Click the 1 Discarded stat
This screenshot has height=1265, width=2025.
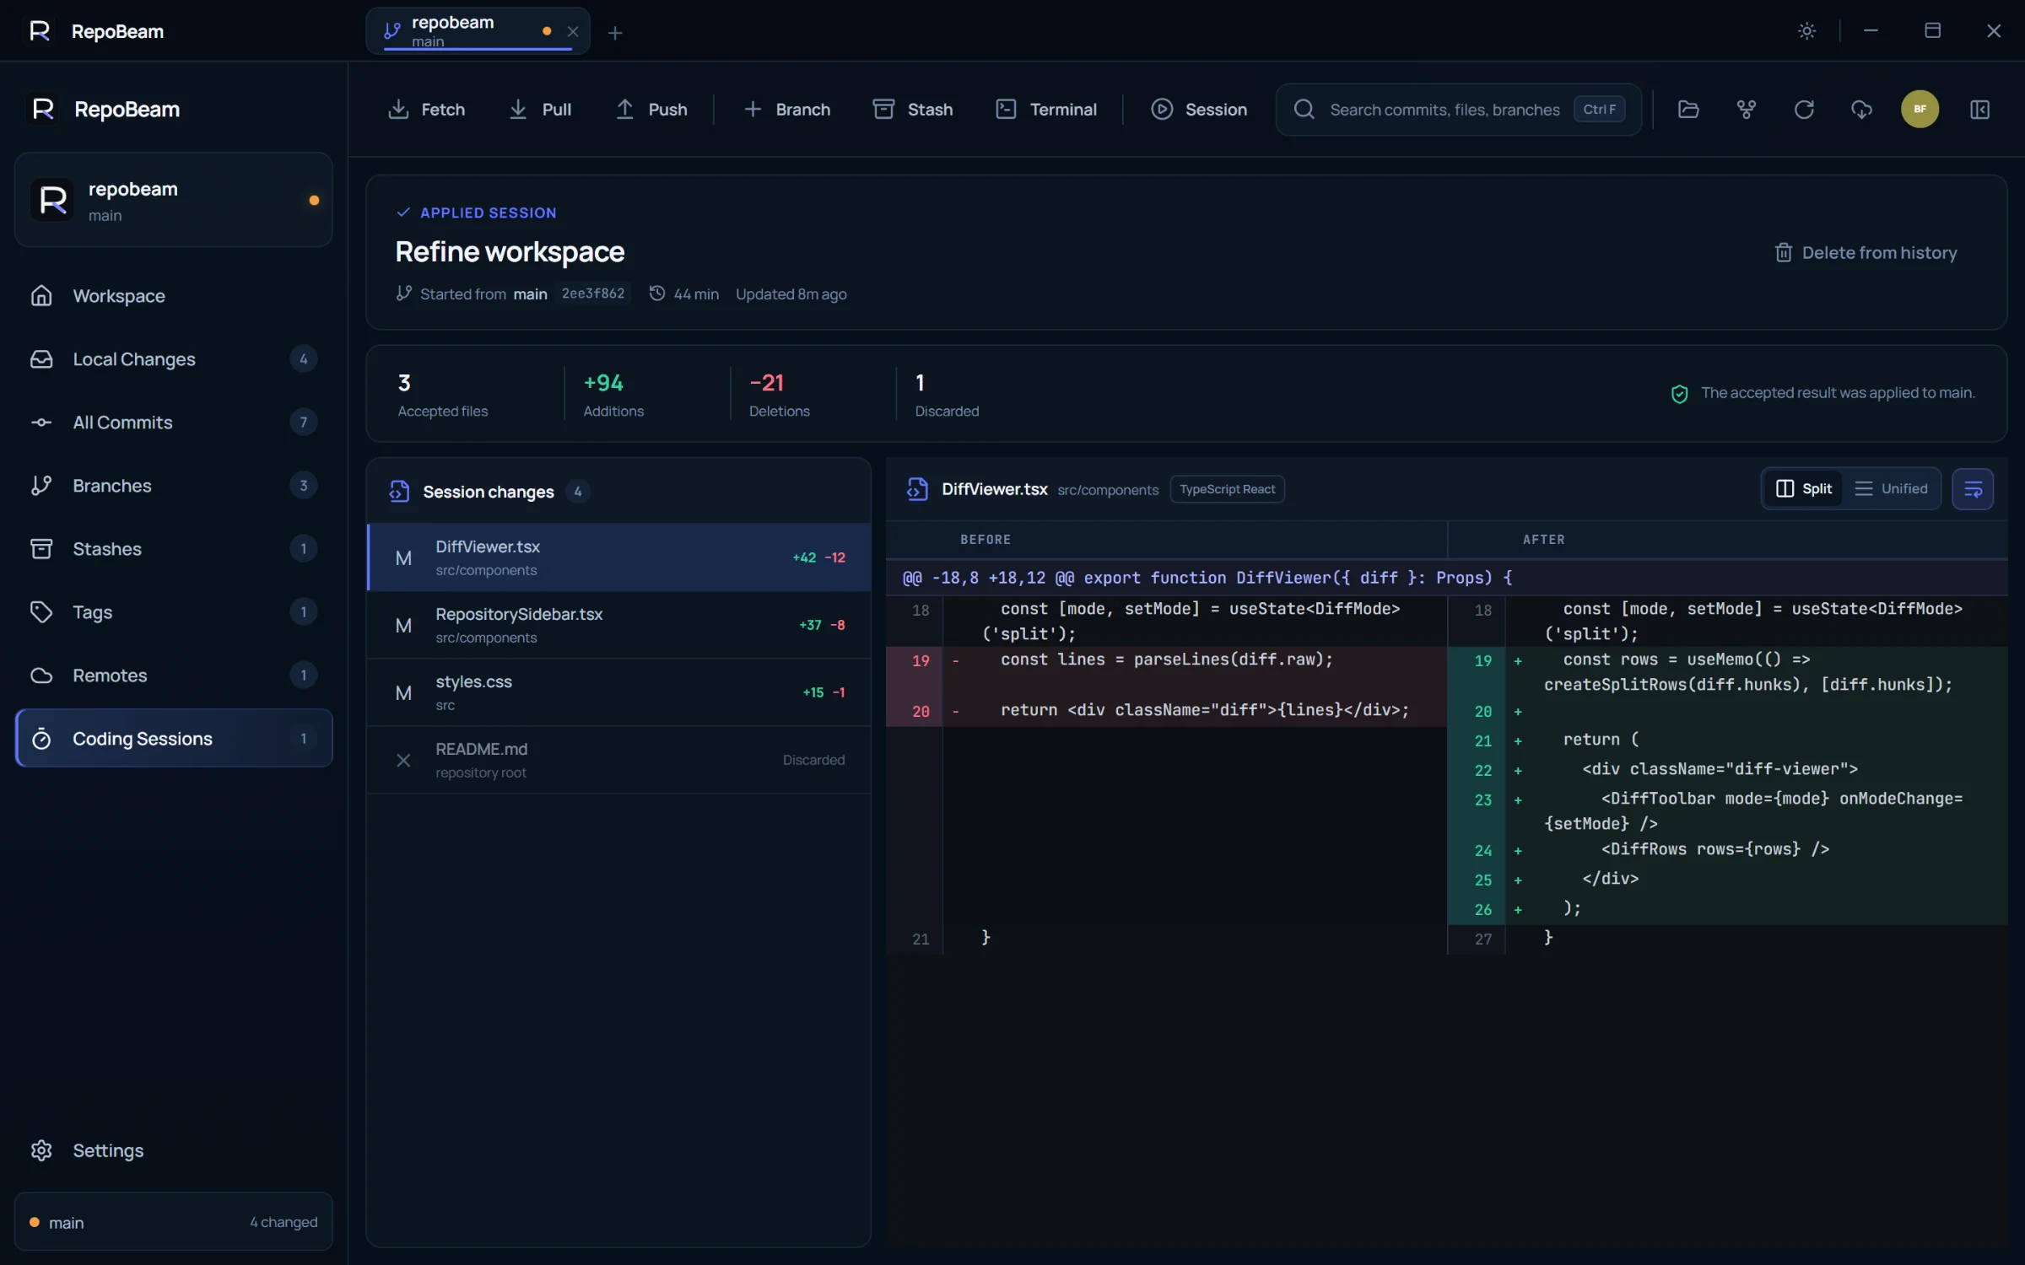947,394
